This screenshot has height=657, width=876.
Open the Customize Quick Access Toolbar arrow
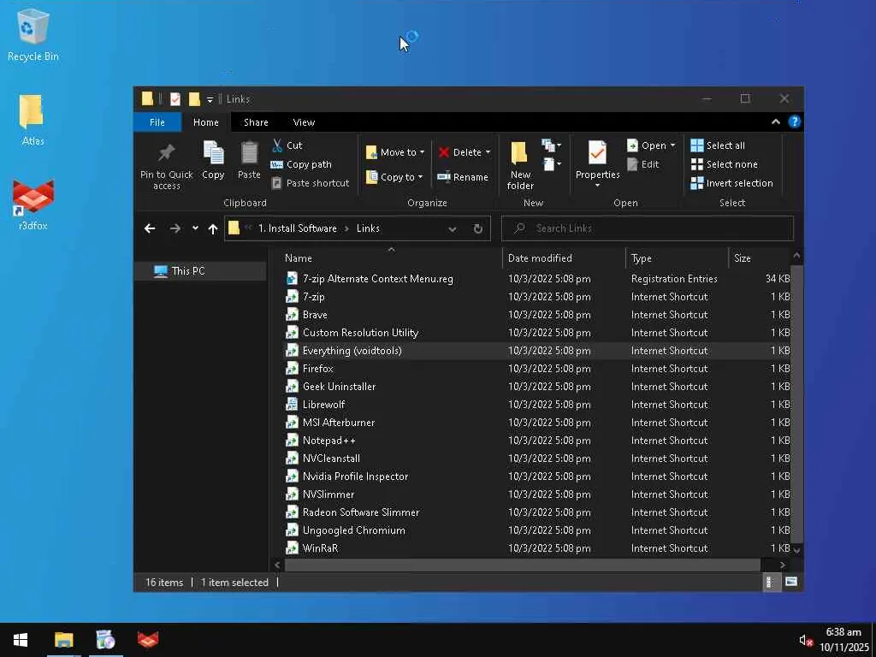(x=210, y=99)
